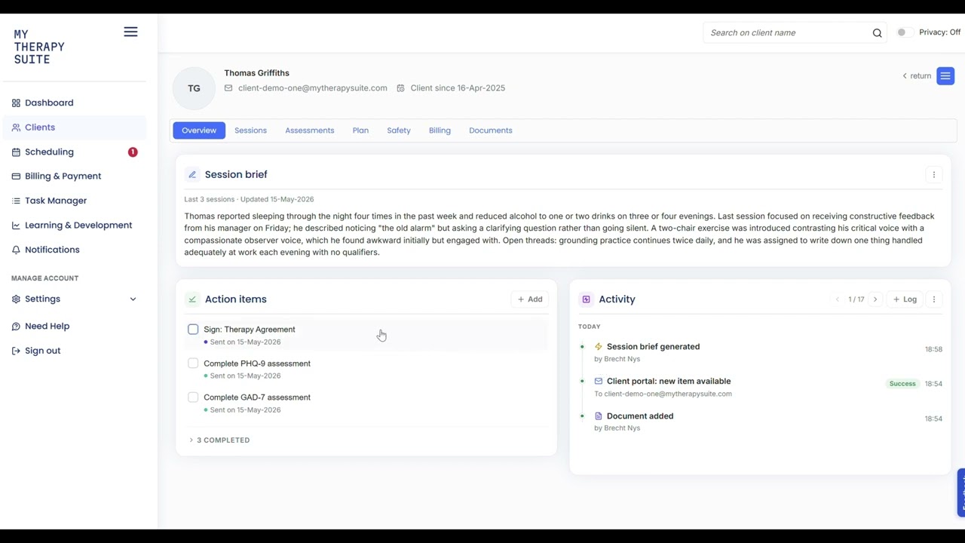Click the Notifications bell icon

16,250
